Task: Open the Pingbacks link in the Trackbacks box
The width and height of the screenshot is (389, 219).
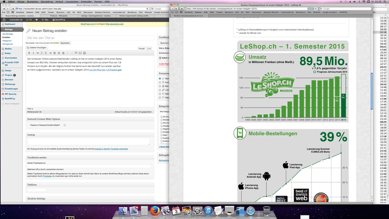Action: click(47, 176)
